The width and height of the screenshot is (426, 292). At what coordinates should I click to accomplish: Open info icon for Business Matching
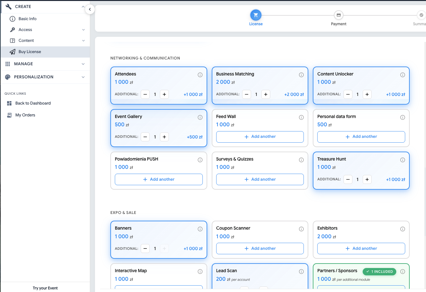[301, 75]
